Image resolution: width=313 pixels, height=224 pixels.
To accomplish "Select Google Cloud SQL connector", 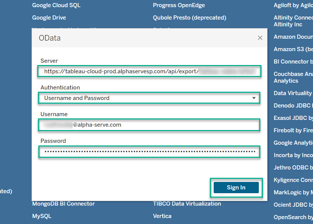I will (x=56, y=5).
